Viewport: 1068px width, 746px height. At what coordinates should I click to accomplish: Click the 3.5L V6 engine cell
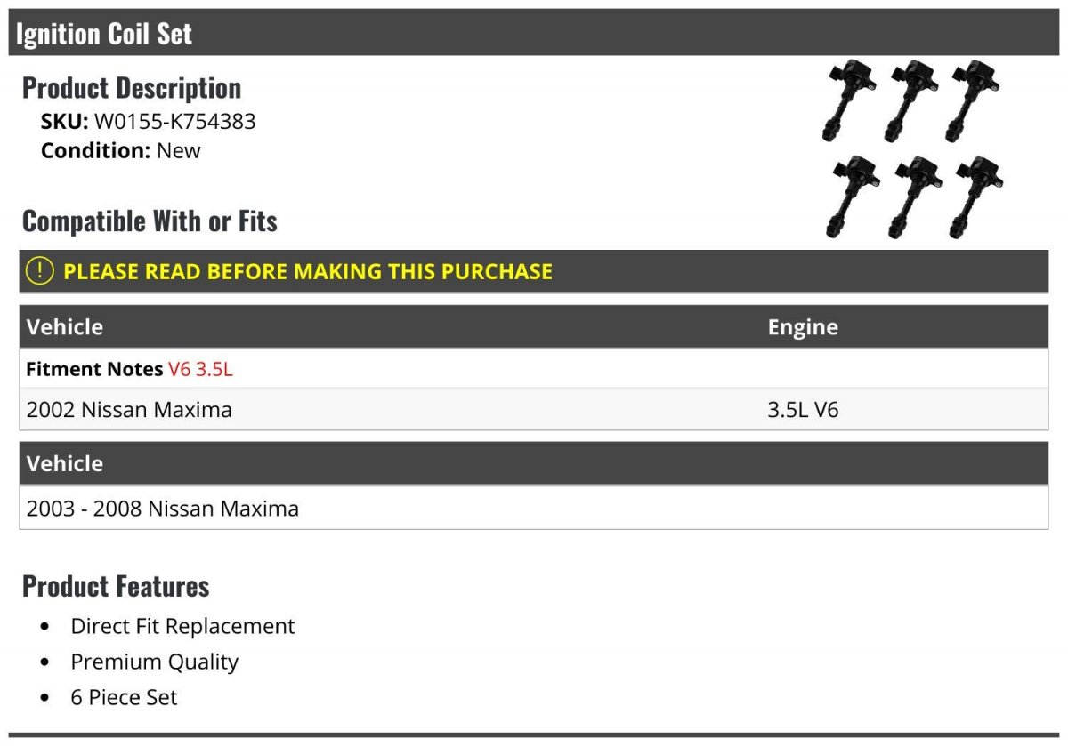[803, 410]
